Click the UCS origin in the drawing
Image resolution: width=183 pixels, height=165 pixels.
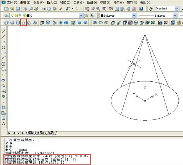(x=145, y=101)
